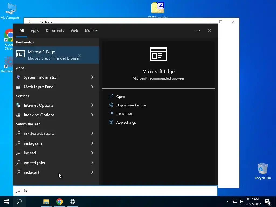Viewport: 276px width, 207px height.
Task: Open Microsoft Edge best match result
Action: (x=56, y=55)
